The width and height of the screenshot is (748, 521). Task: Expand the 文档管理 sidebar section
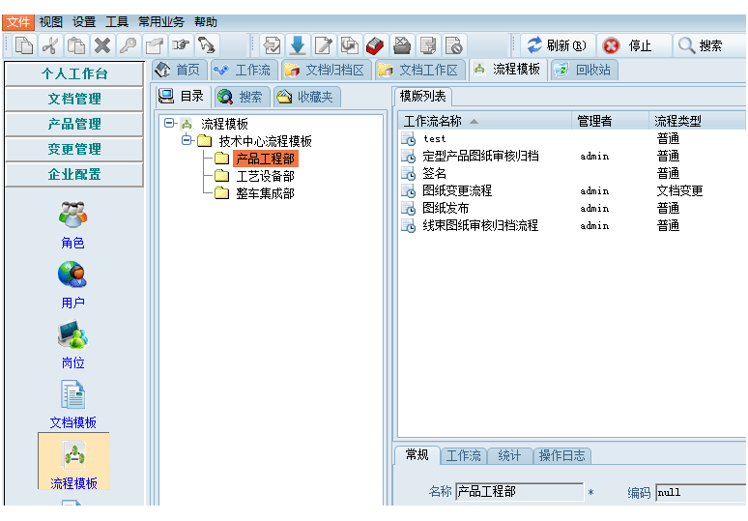(74, 99)
